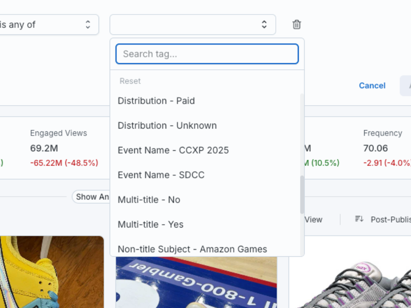Select 'Distribution - Paid' tag option
This screenshot has width=411, height=308.
[156, 101]
